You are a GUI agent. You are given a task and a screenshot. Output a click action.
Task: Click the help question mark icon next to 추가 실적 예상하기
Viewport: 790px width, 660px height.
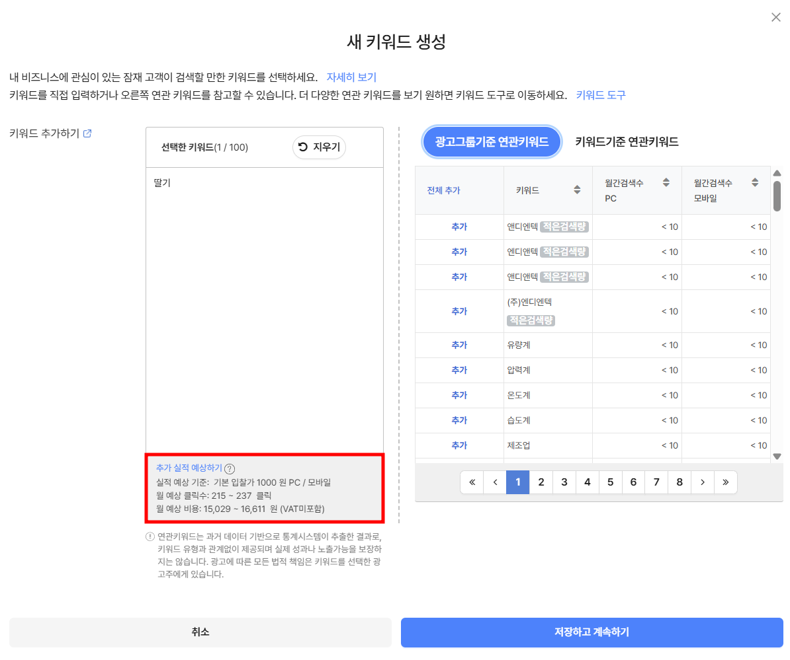point(230,469)
